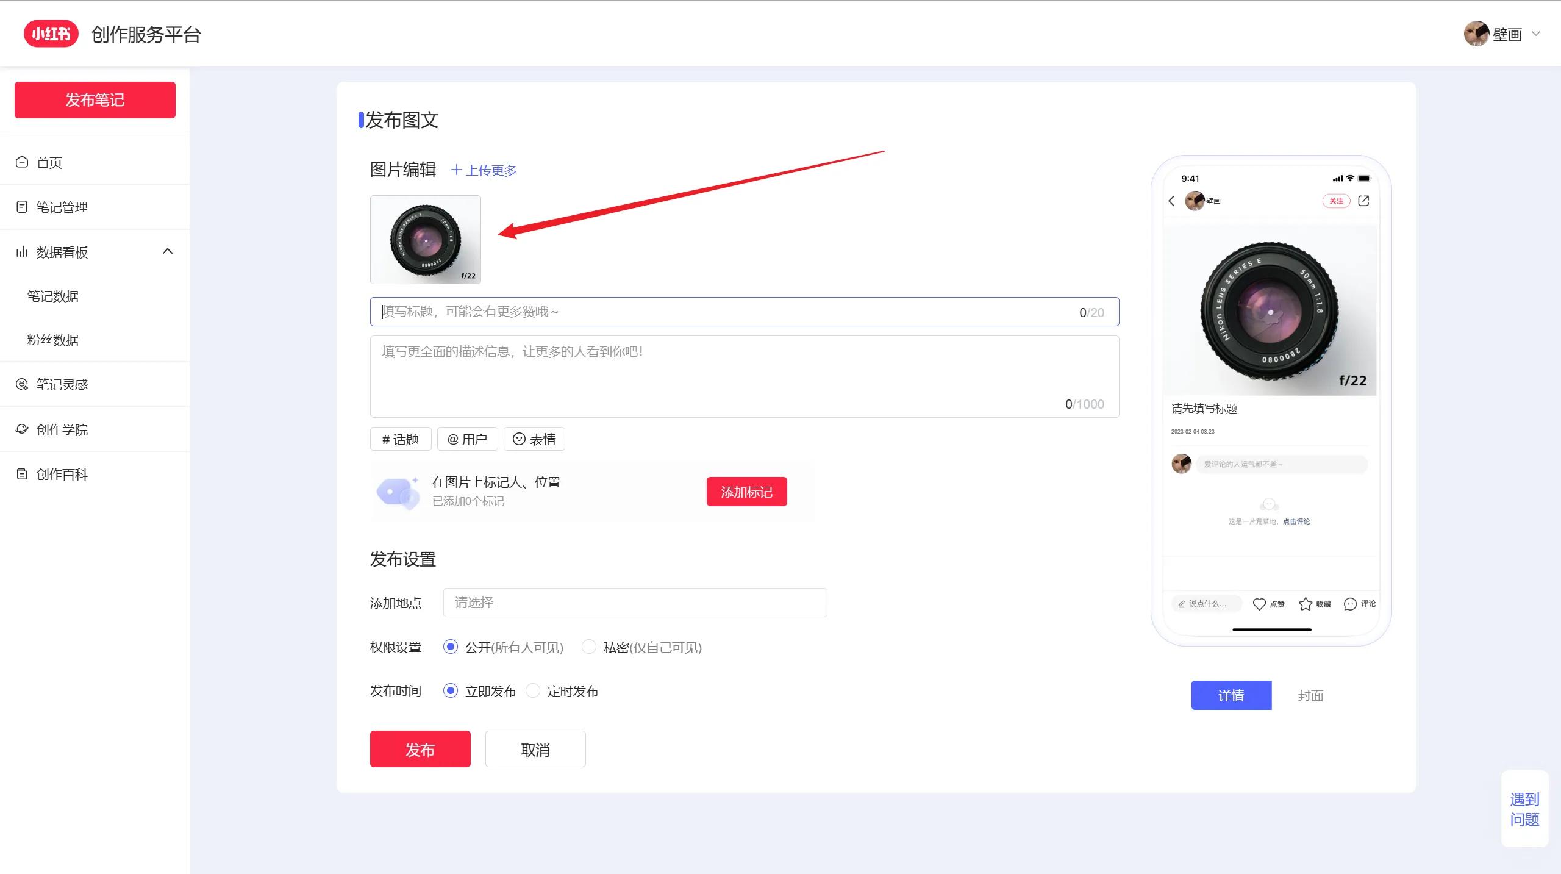
Task: Click 发布 to publish the note
Action: pyautogui.click(x=420, y=748)
